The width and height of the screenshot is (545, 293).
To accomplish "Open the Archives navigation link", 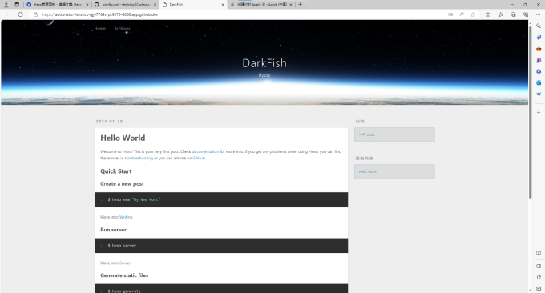I will coord(122,29).
